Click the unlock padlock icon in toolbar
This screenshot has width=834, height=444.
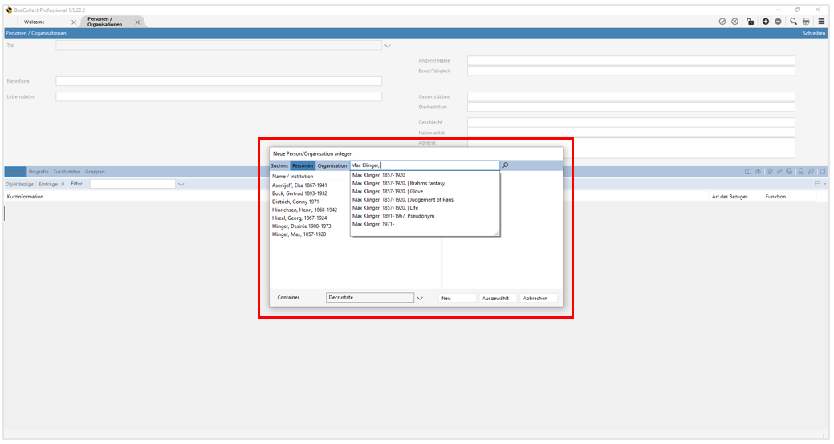[x=750, y=22]
